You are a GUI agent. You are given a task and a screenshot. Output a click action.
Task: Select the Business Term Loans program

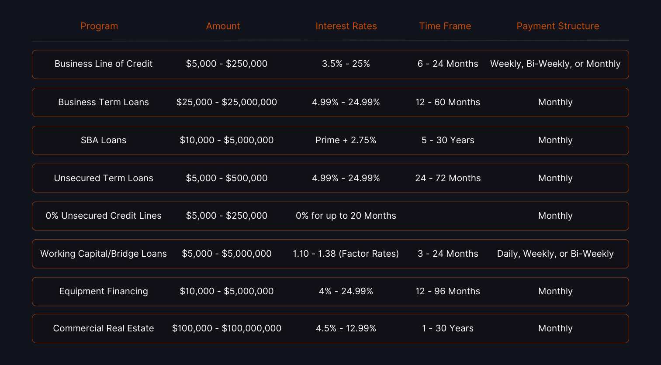coord(104,102)
